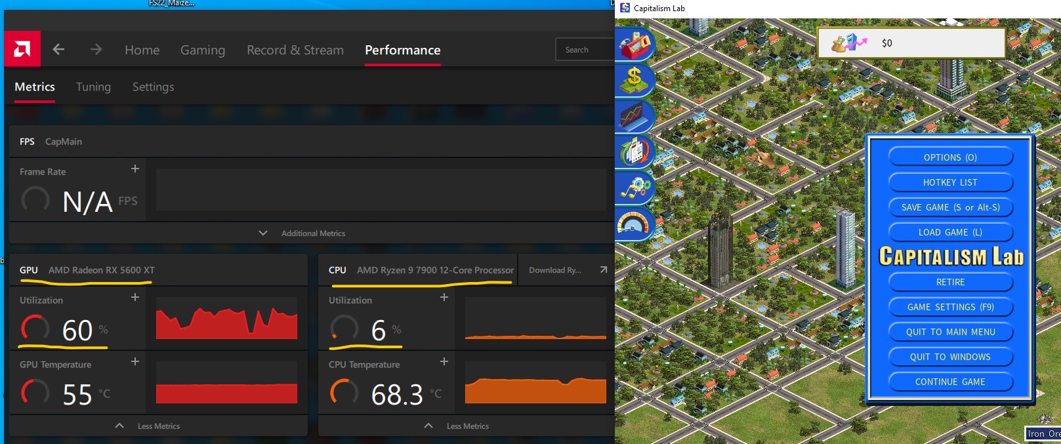Switch to the Tuning sub-tab
This screenshot has height=444, width=1061.
(93, 87)
